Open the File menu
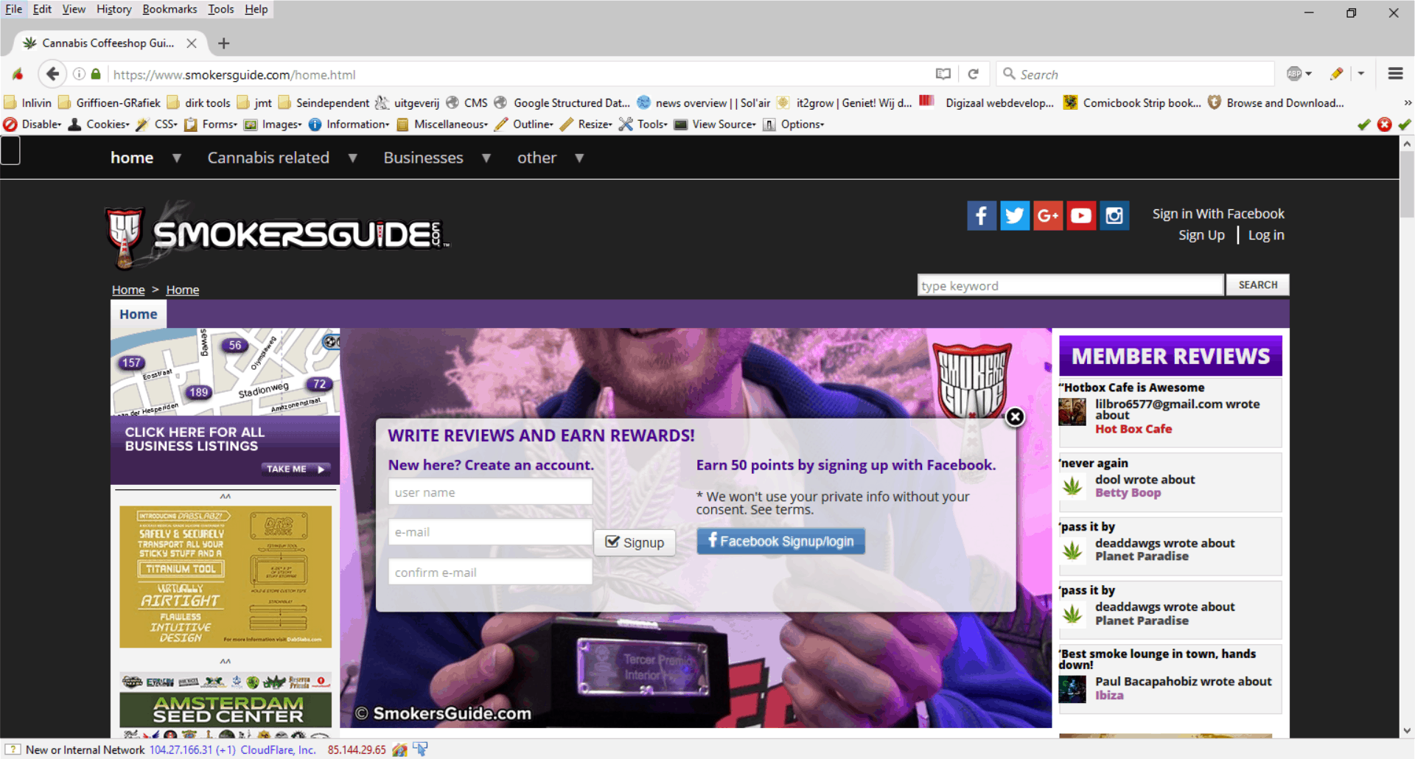 (x=13, y=9)
